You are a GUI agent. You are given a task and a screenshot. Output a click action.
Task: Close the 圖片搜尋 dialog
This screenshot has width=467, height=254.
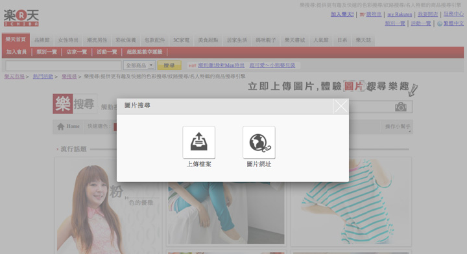coord(341,106)
